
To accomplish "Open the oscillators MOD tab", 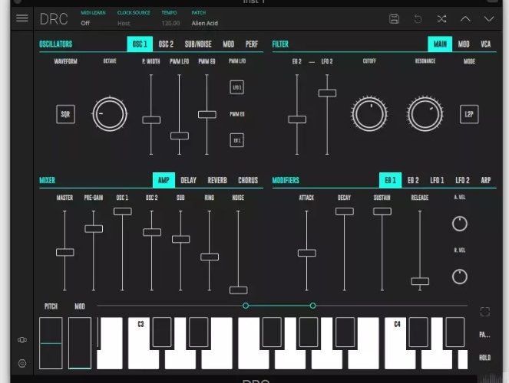I will point(229,44).
